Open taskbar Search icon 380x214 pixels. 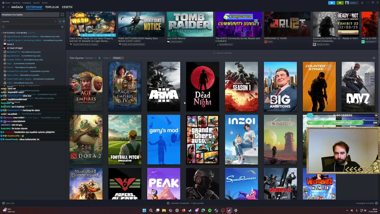151,210
